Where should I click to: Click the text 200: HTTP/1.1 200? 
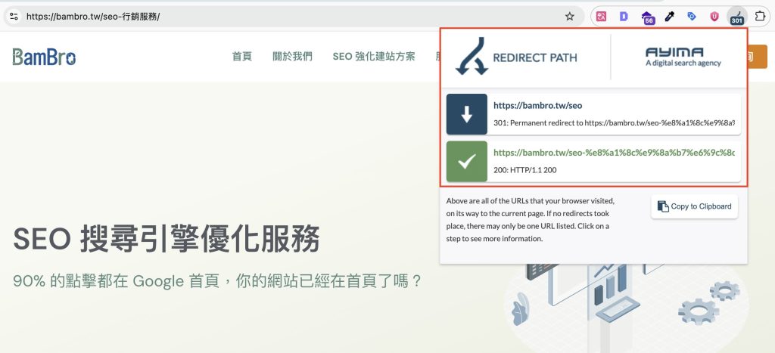(x=525, y=170)
